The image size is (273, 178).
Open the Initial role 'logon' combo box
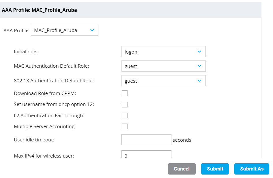coord(164,52)
